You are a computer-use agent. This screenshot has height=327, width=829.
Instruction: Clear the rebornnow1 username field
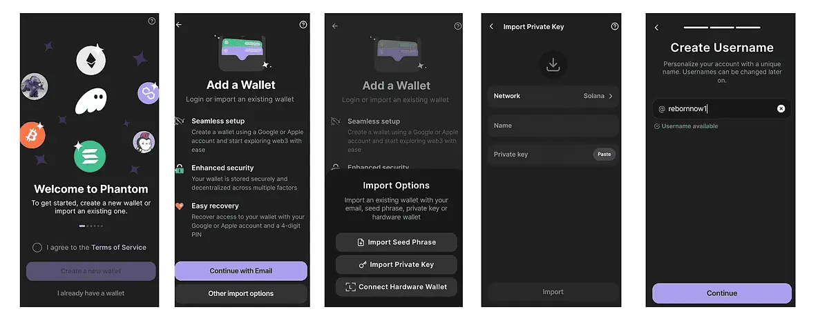(x=781, y=108)
